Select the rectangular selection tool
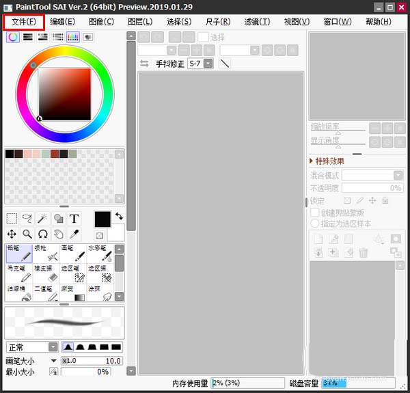The width and height of the screenshot is (410, 393). point(12,218)
